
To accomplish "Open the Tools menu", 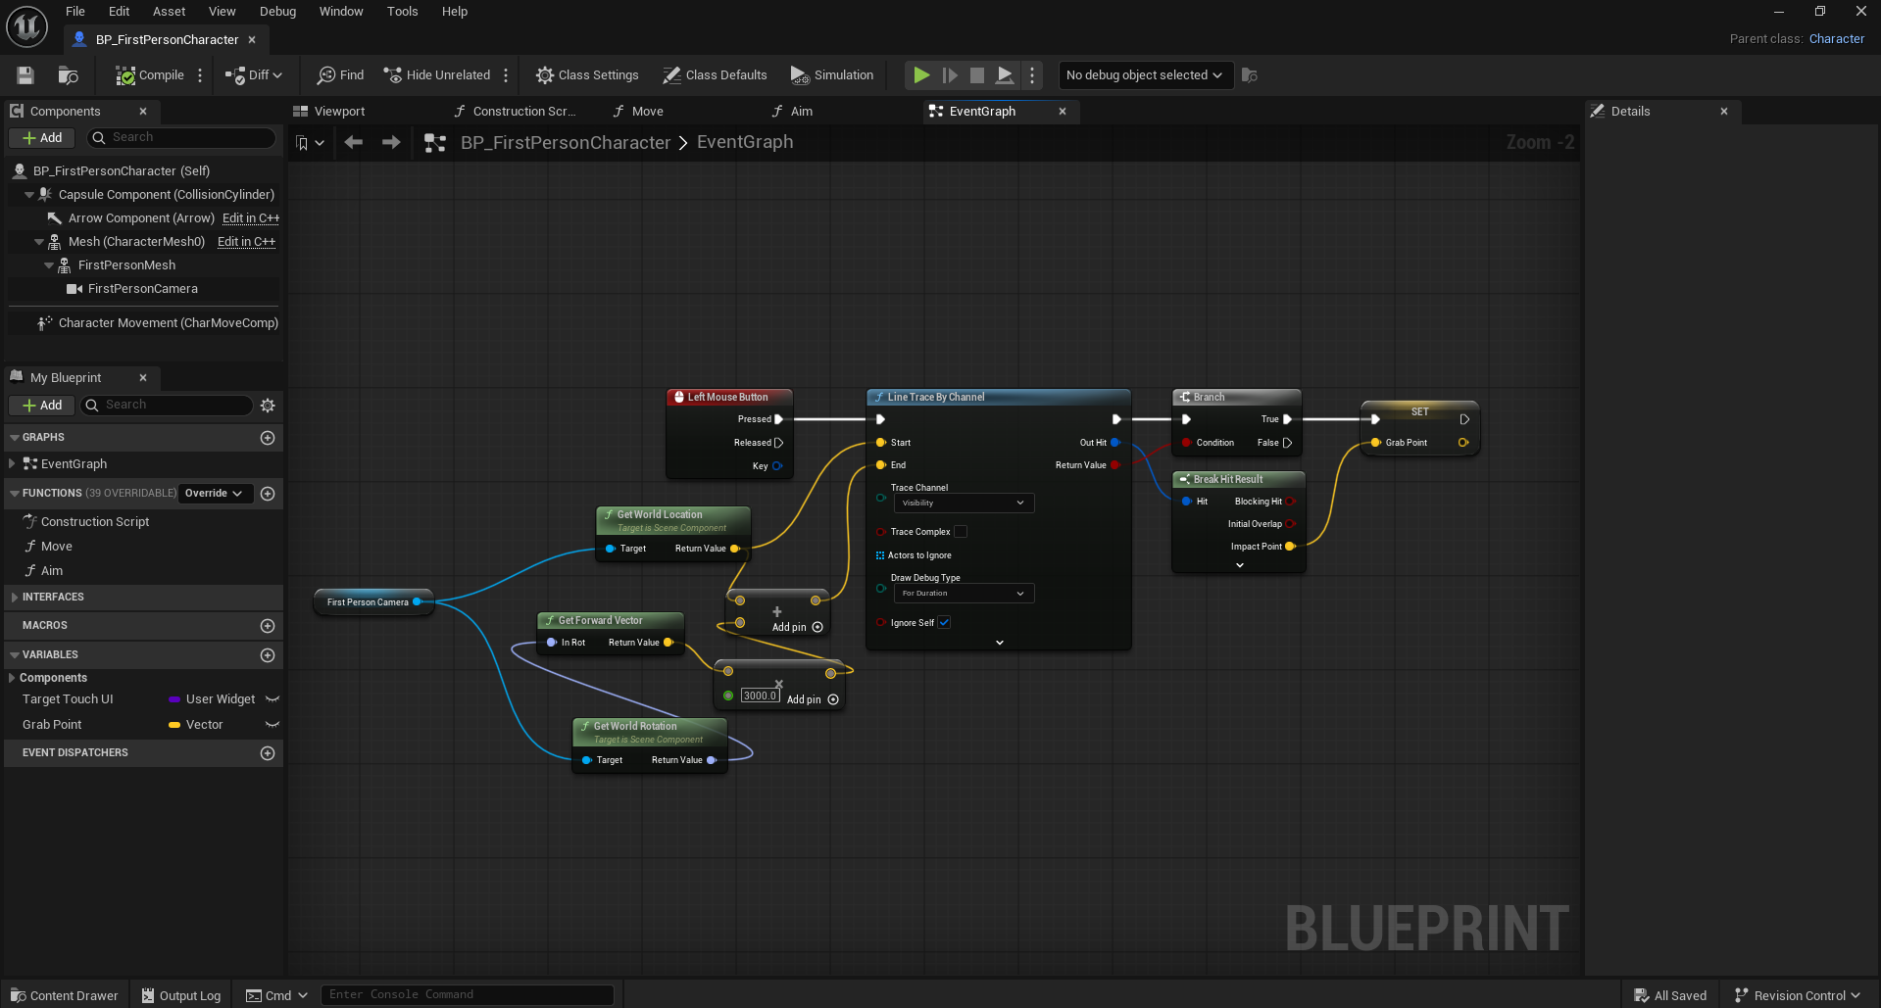I will click(x=402, y=12).
